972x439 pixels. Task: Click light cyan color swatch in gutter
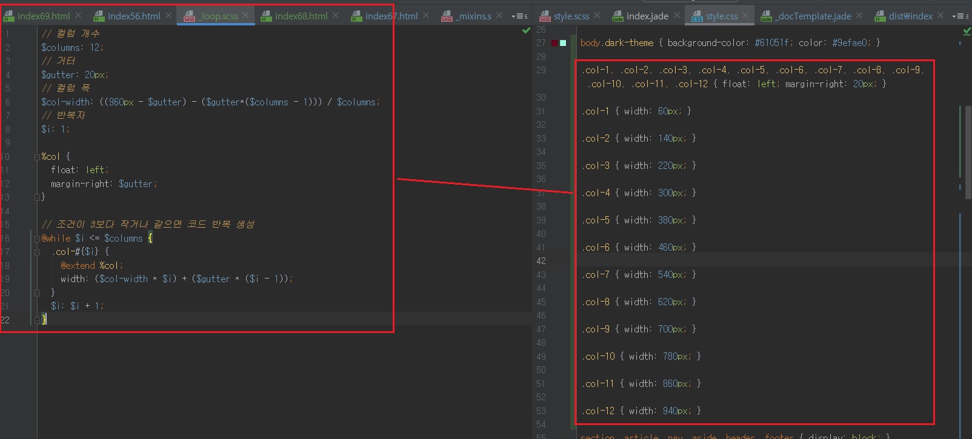[563, 43]
